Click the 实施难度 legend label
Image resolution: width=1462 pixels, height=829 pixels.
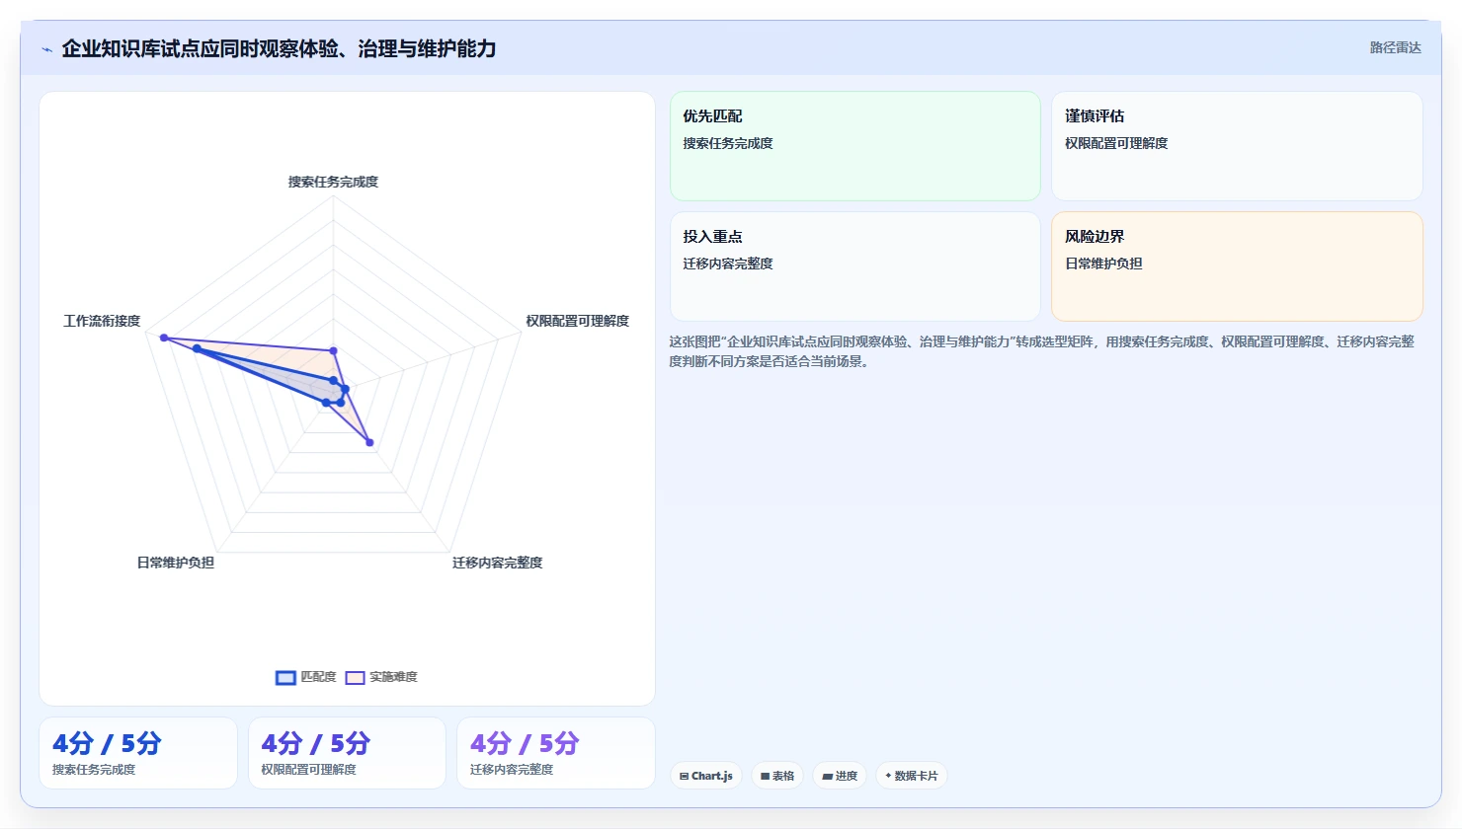coord(393,677)
